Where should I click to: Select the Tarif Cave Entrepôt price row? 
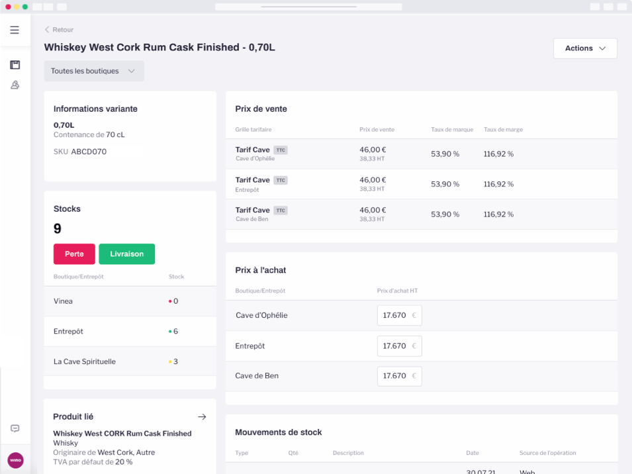421,184
